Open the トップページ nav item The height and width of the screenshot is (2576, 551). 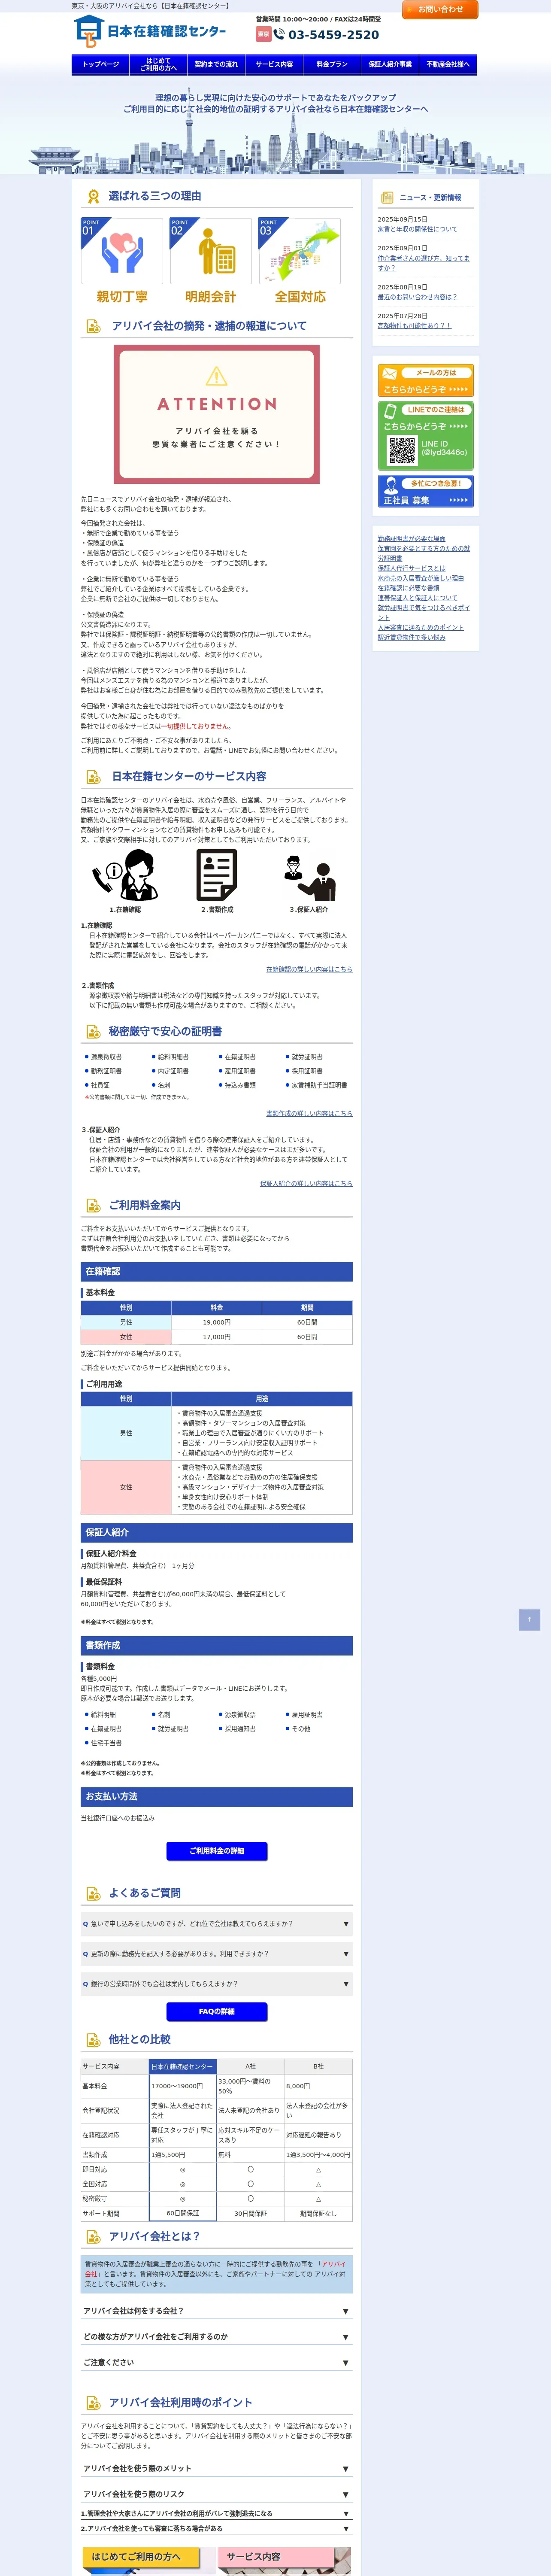[x=101, y=64]
